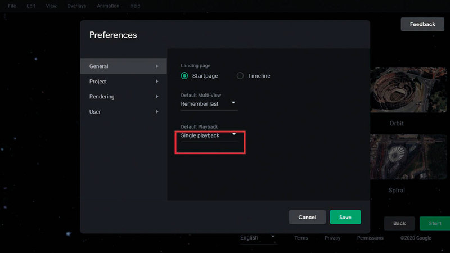This screenshot has width=450, height=253.
Task: Open the Overlays menu
Action: 77,6
